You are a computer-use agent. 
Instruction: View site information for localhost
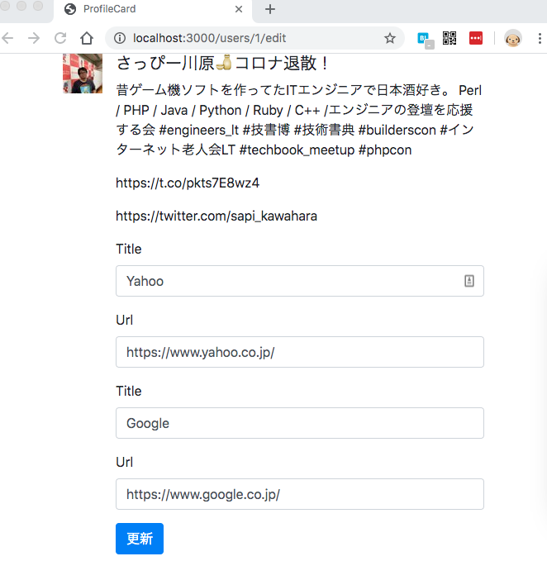(x=120, y=38)
